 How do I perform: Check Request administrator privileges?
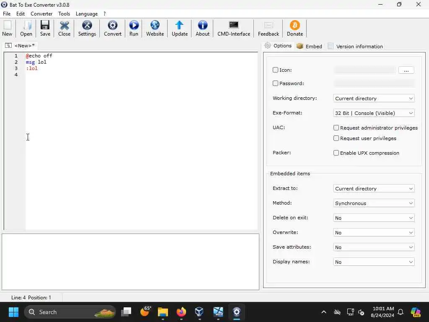pos(336,127)
